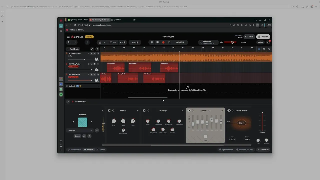Start recording with the red record button

pos(163,42)
